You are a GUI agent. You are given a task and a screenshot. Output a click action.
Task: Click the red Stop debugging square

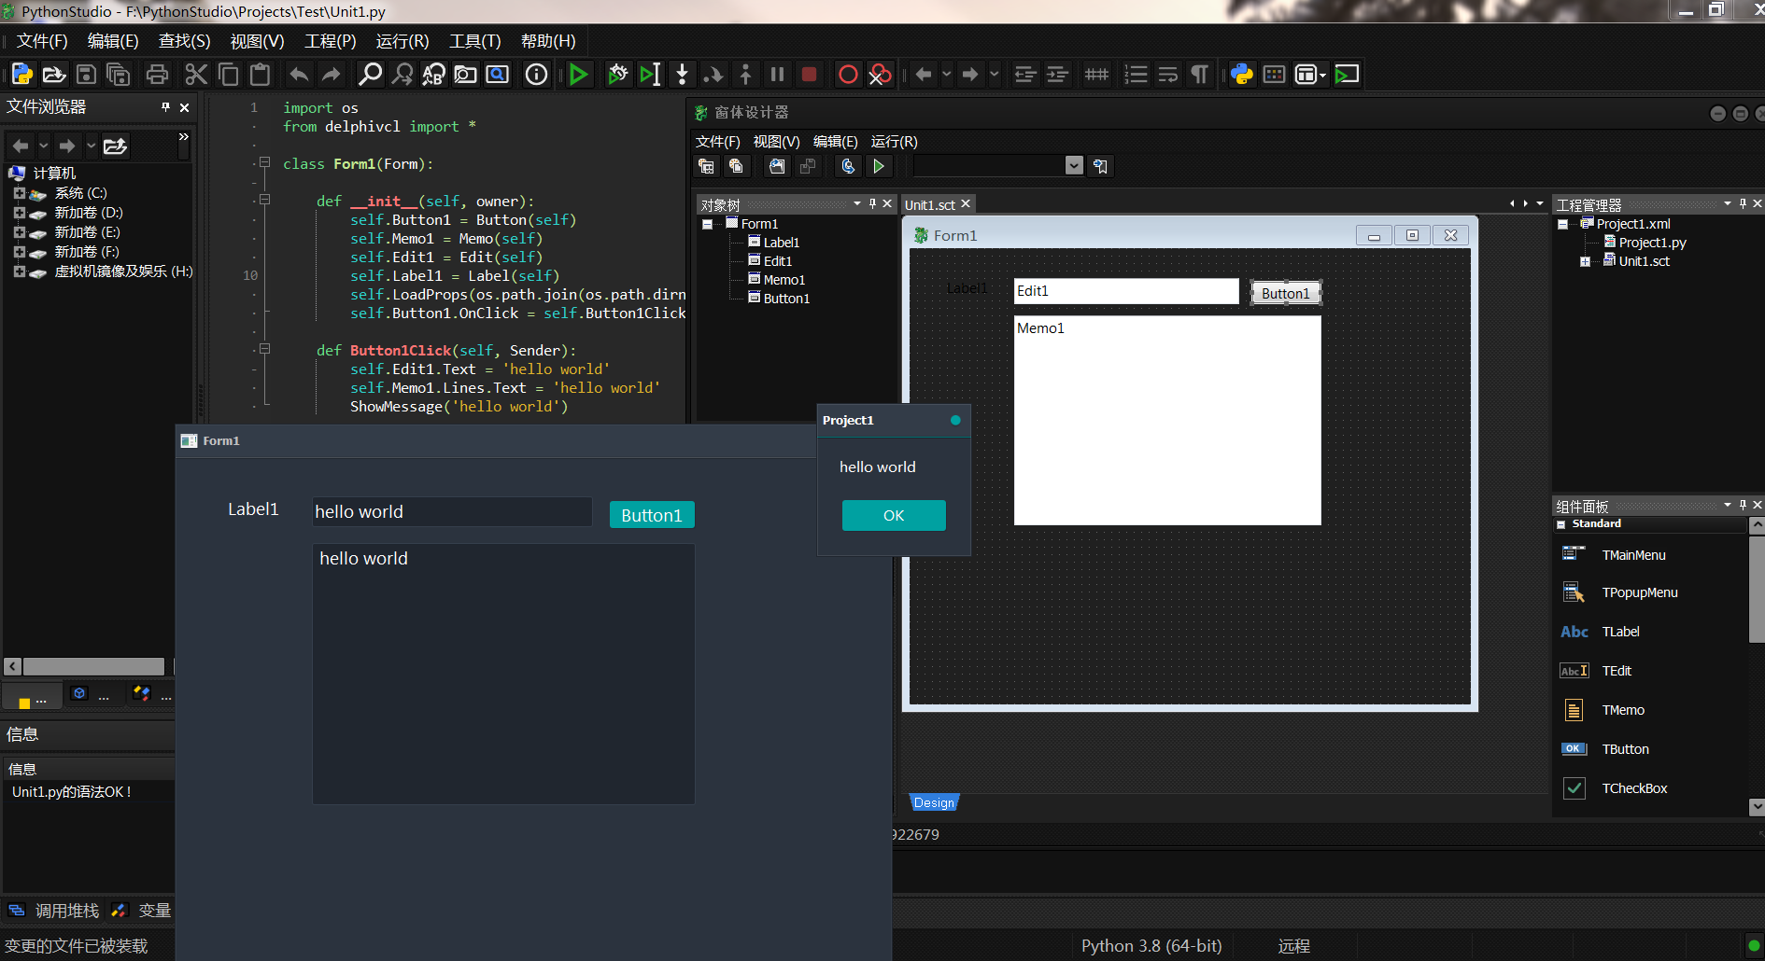810,75
